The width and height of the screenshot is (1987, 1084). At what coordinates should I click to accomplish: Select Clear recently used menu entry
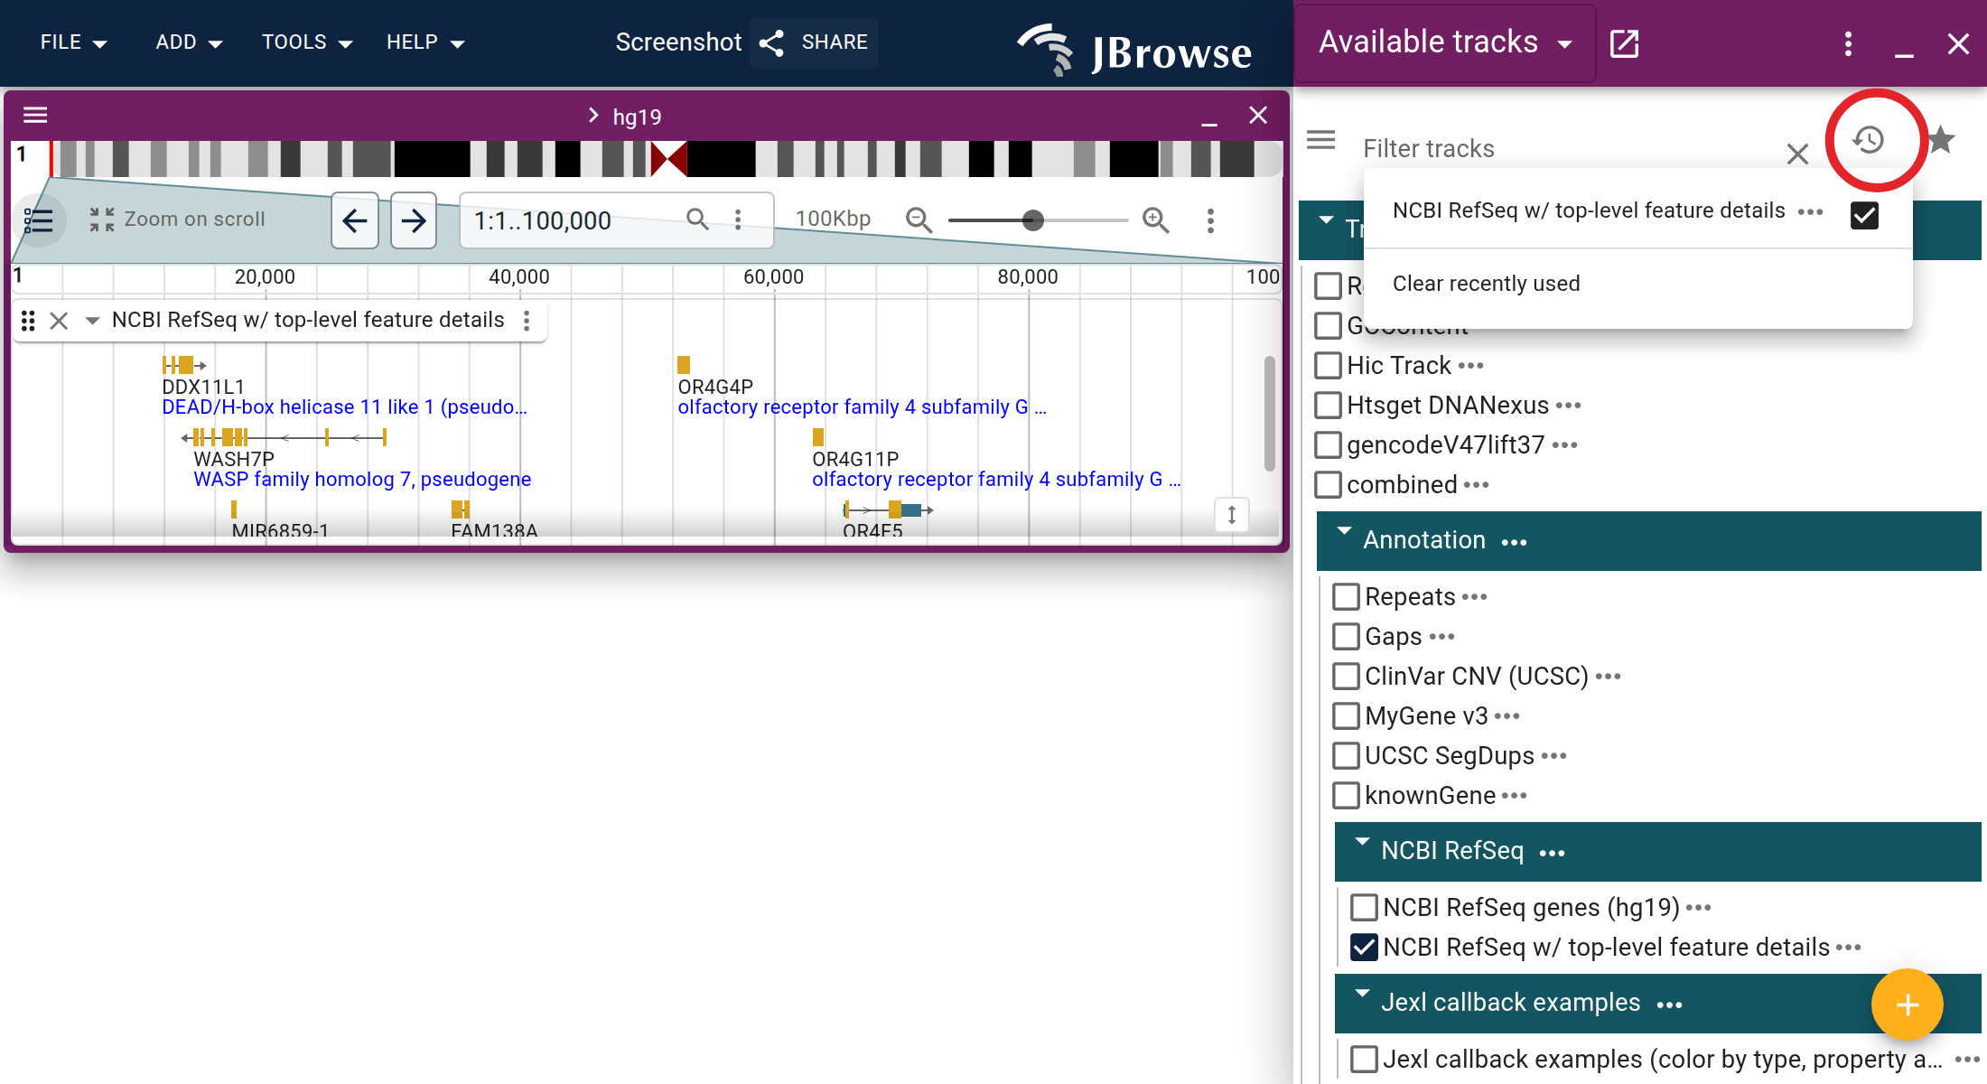1637,284
